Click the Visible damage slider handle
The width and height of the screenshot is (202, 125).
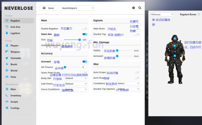coord(117,51)
